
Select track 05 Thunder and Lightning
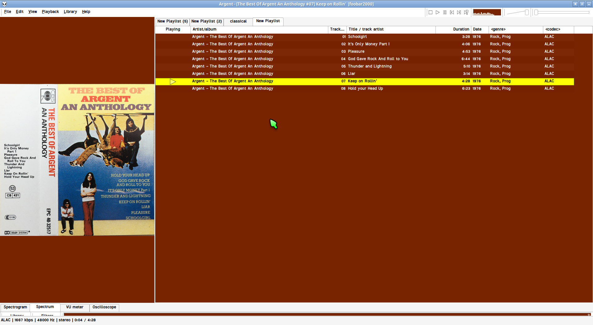[x=364, y=66]
